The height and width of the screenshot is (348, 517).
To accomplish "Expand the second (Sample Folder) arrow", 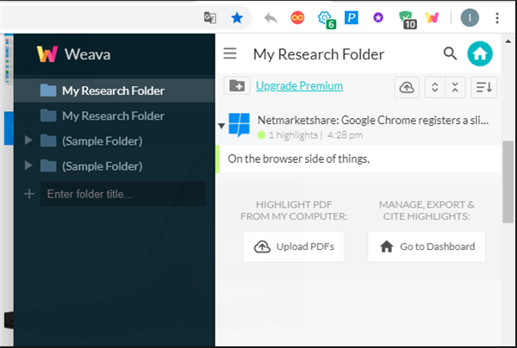I will [x=31, y=165].
